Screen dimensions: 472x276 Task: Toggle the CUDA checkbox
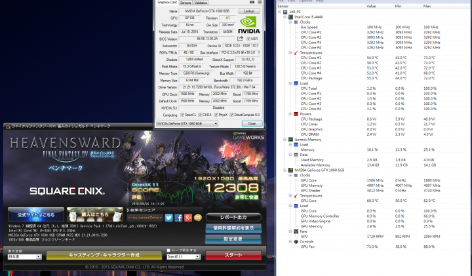[200, 115]
